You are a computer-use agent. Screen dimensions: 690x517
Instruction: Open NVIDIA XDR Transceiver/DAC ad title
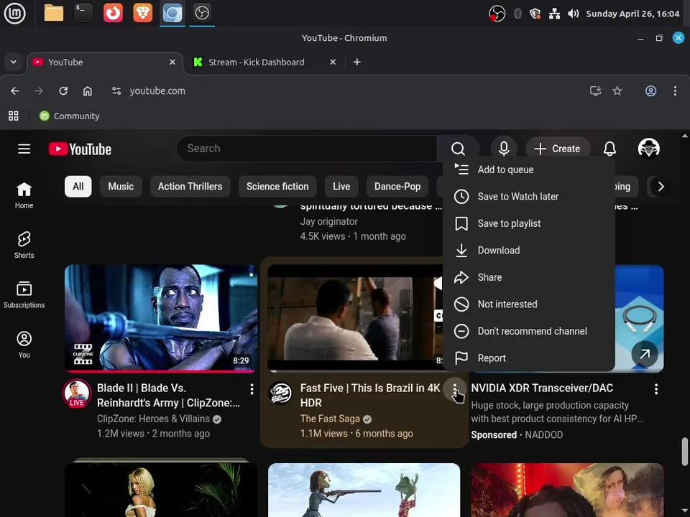coord(542,388)
